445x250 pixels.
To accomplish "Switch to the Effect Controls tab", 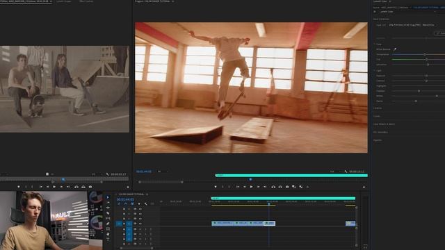I will [86, 1].
